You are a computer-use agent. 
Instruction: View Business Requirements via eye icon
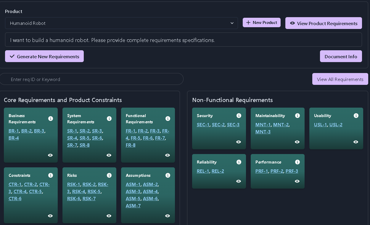[x=50, y=155]
